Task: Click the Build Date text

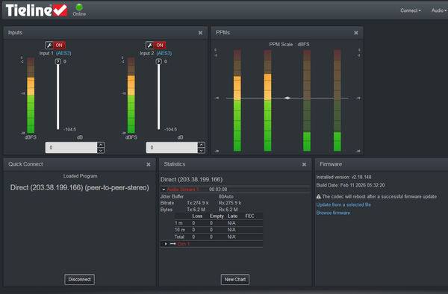Action: pyautogui.click(x=351, y=185)
